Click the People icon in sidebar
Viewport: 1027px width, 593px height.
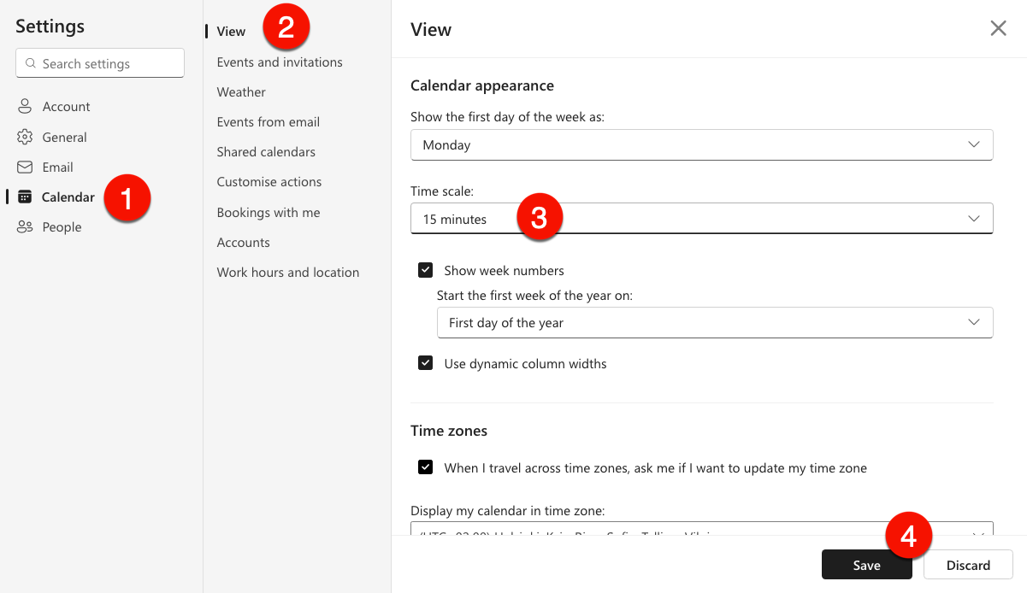point(25,227)
